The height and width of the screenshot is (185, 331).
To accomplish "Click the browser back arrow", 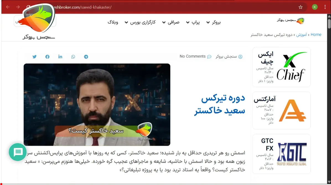I will pyautogui.click(x=7, y=7).
